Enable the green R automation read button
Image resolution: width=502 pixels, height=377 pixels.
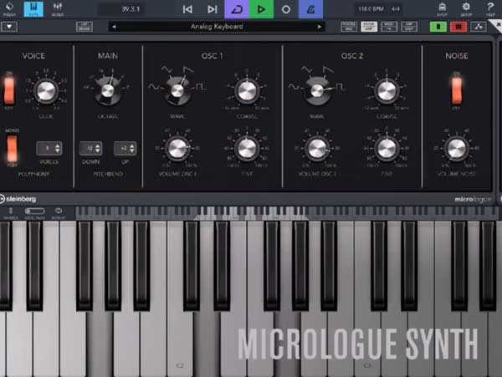(438, 27)
